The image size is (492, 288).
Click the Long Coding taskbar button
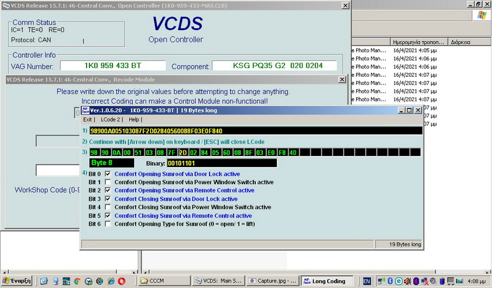[x=327, y=281]
